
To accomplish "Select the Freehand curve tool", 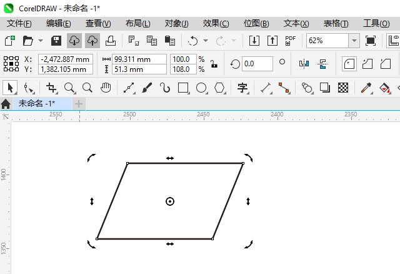I will (129, 88).
